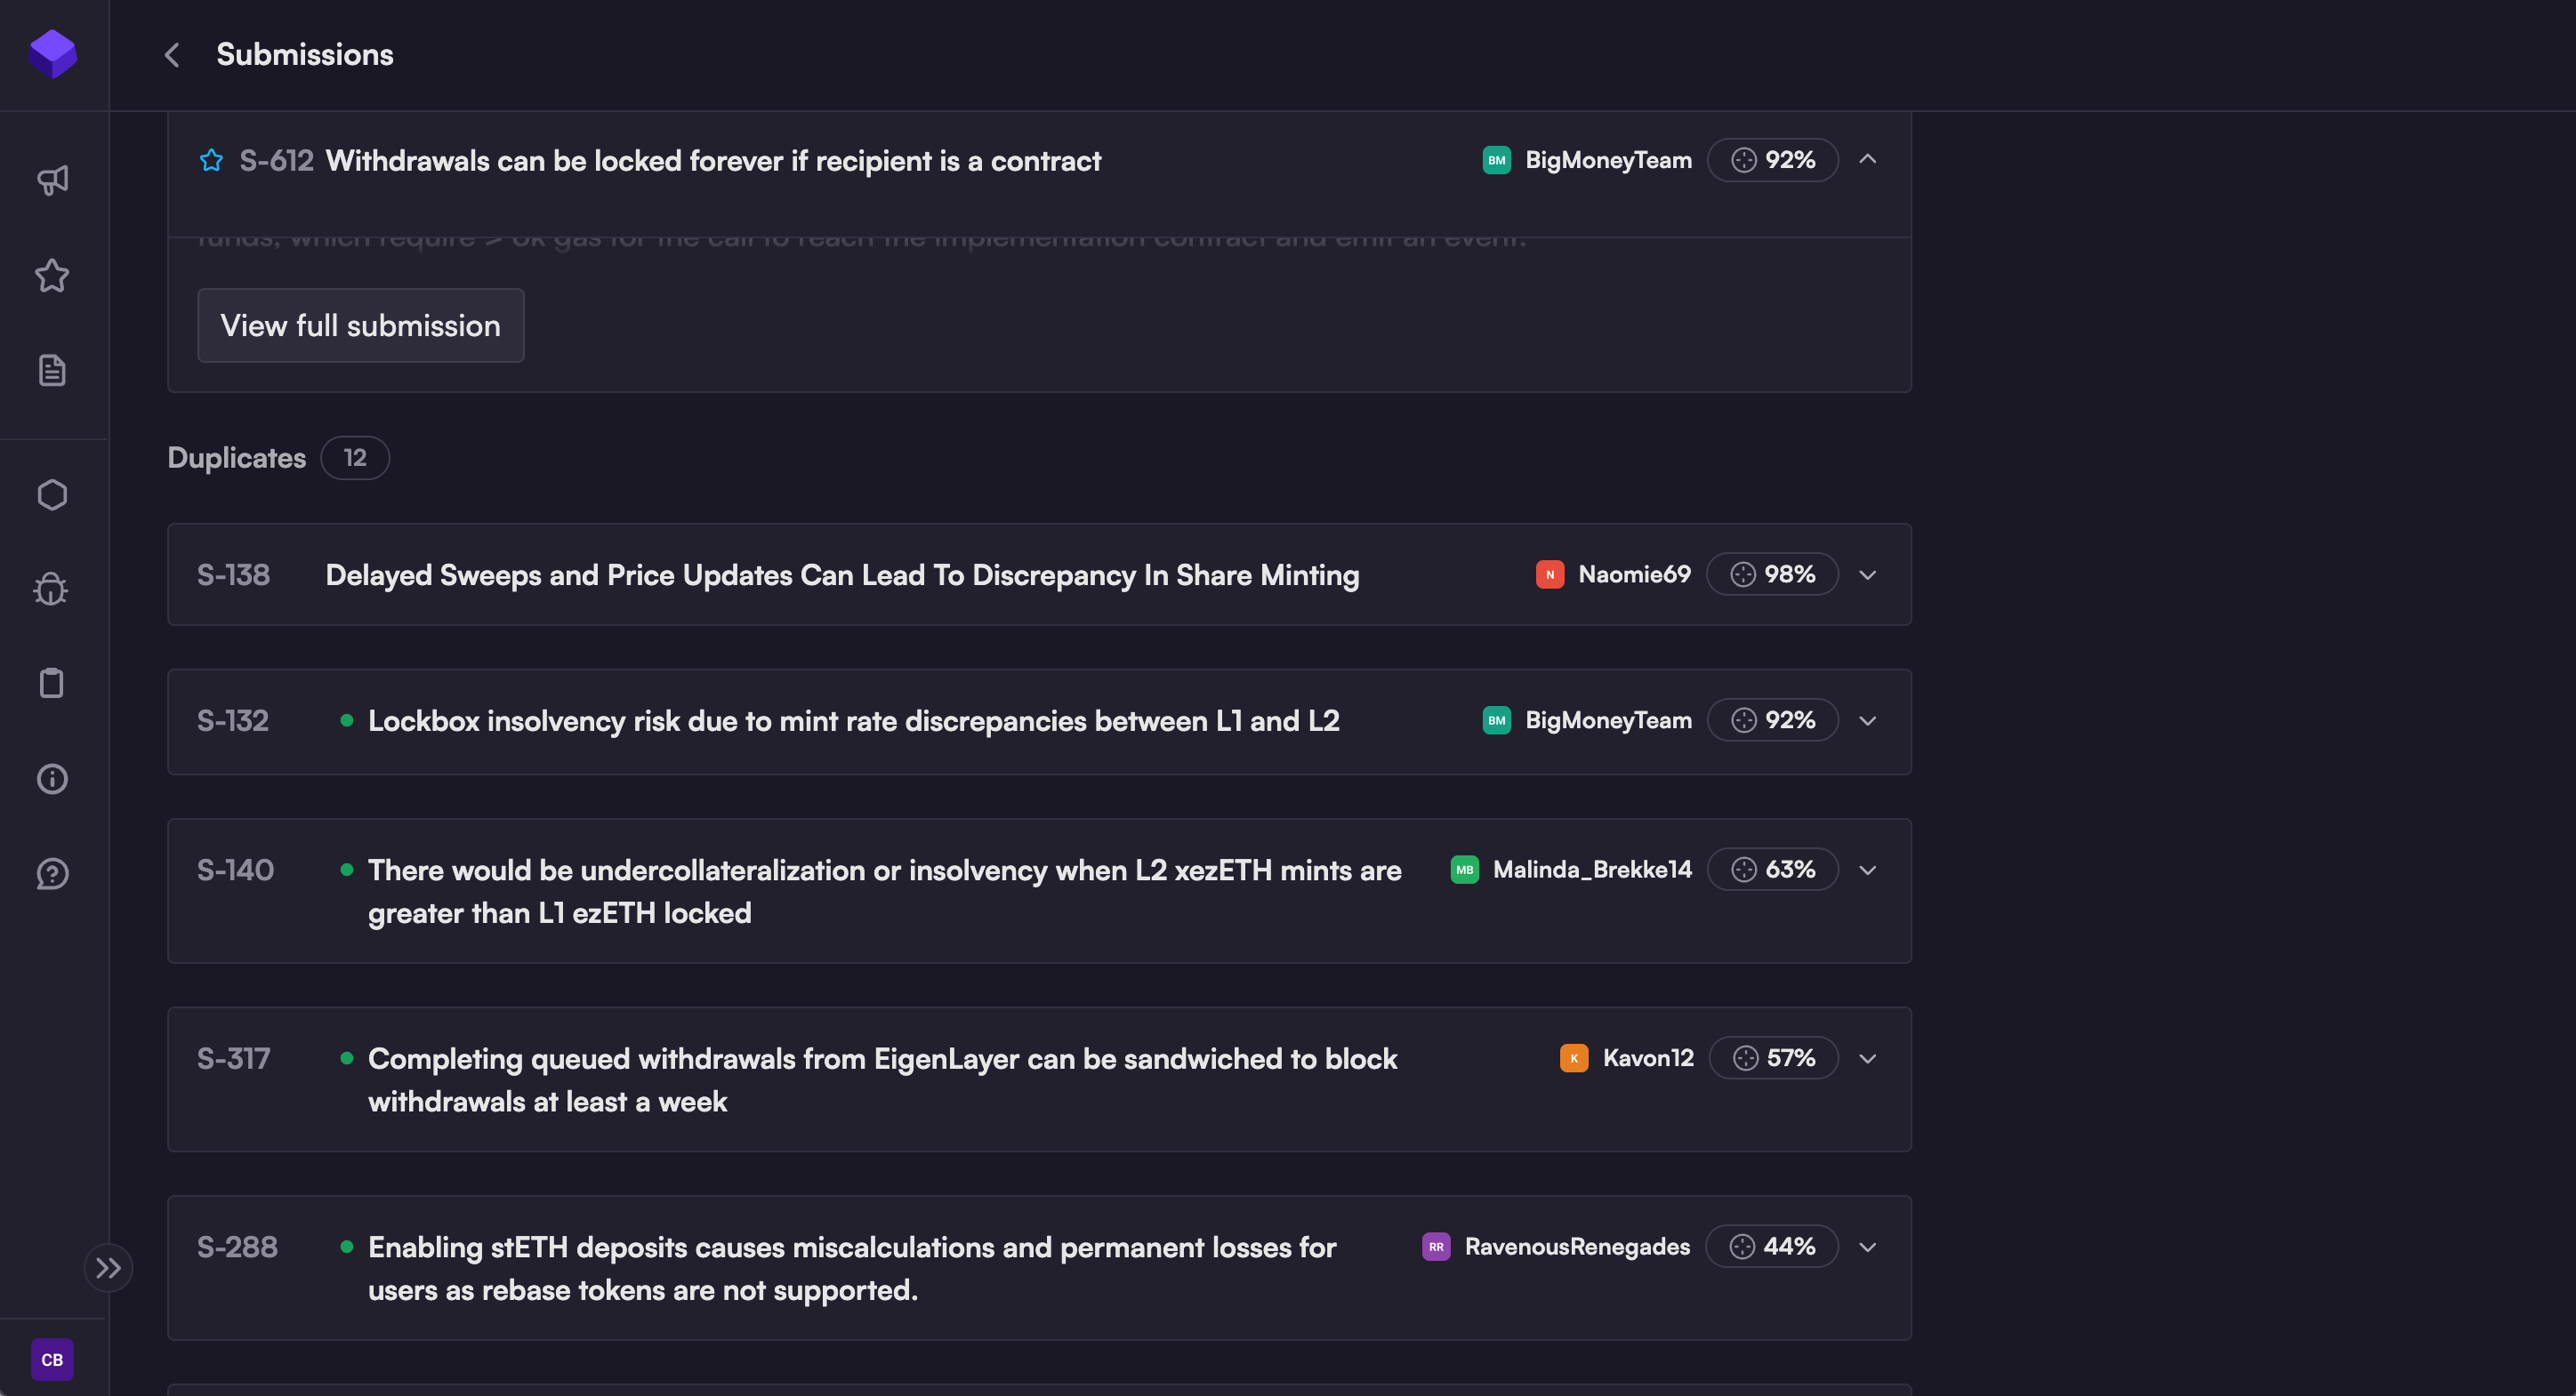
Task: Select the hexagon sidebar icon
Action: (52, 494)
